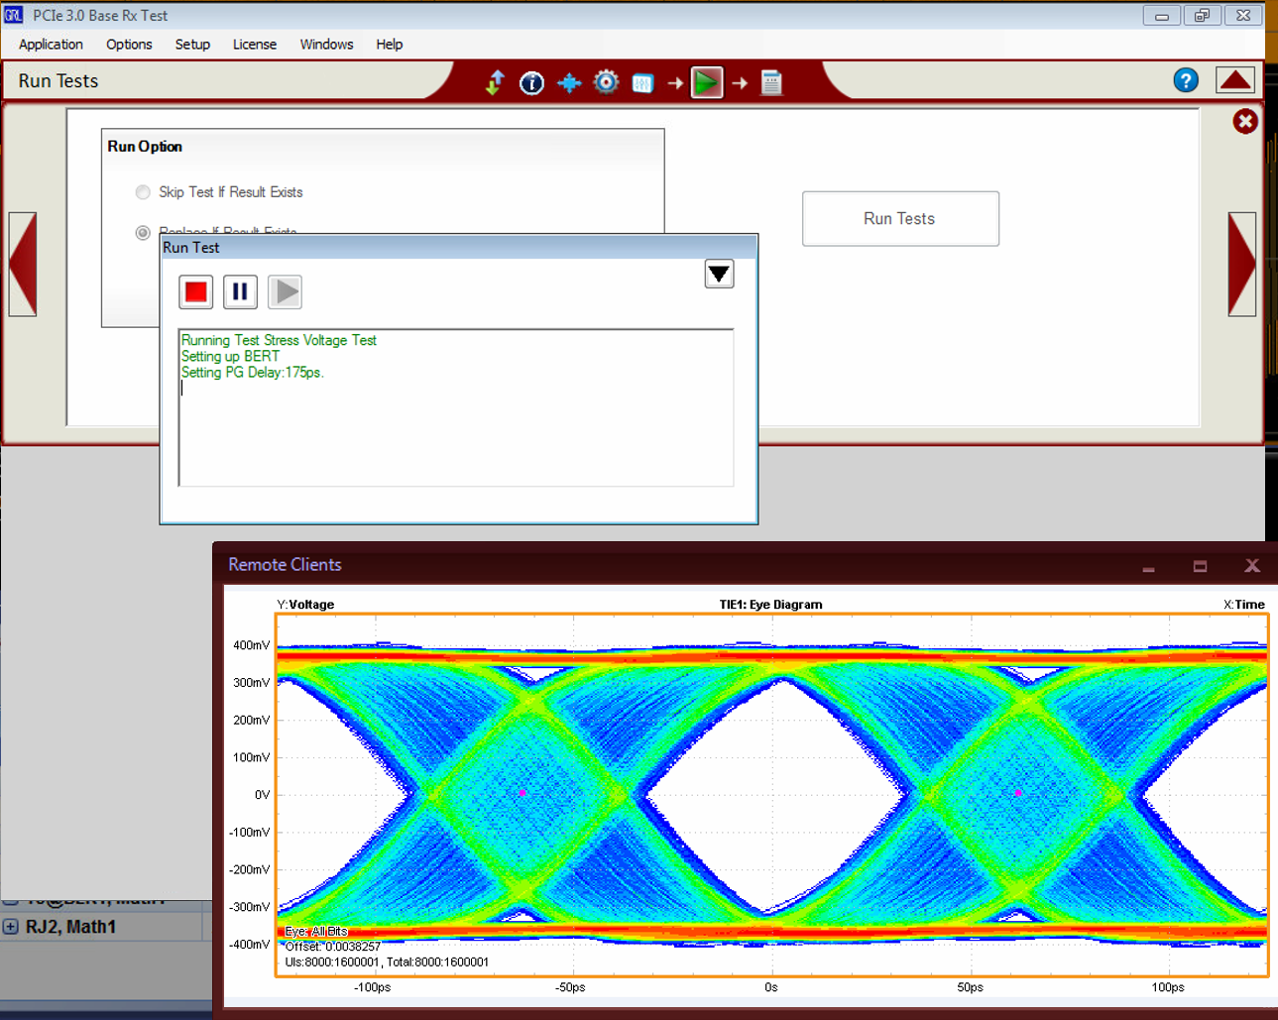Pause the running Stress Voltage test
The width and height of the screenshot is (1278, 1020).
point(240,291)
